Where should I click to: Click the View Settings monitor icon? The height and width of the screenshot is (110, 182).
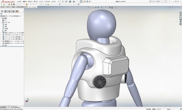click(116, 7)
